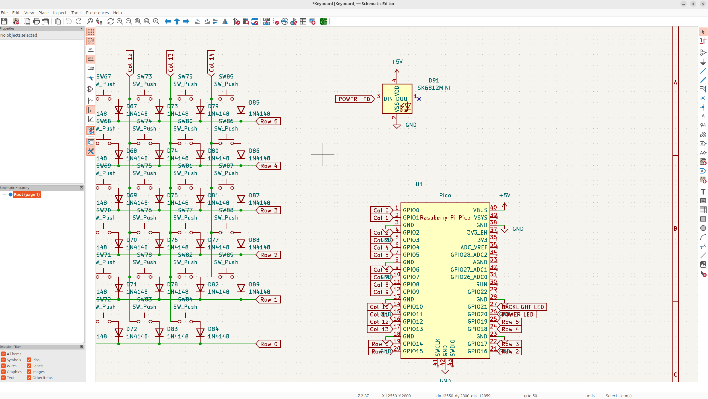This screenshot has height=399, width=708.
Task: Open the Symbol Editor
Action: (x=237, y=21)
